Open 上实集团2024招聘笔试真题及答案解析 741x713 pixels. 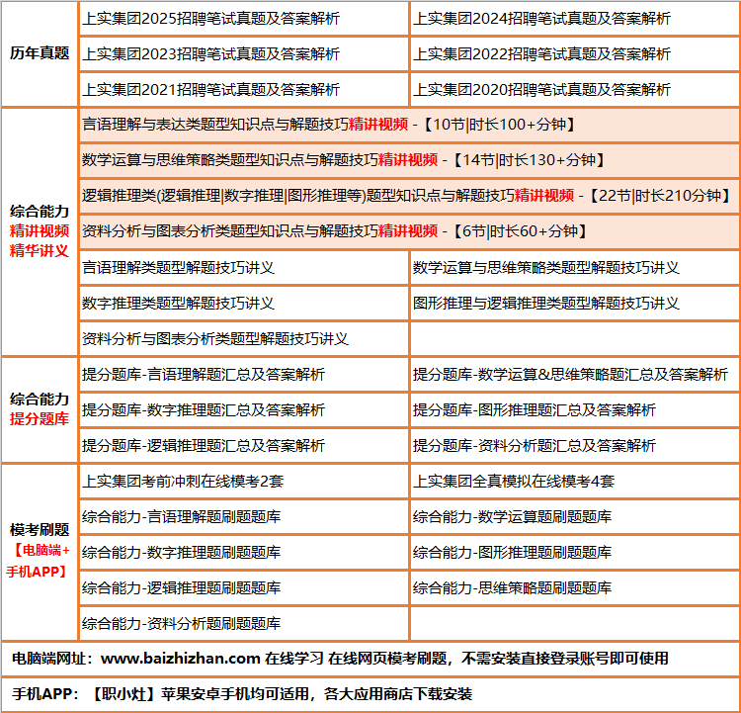(x=541, y=18)
